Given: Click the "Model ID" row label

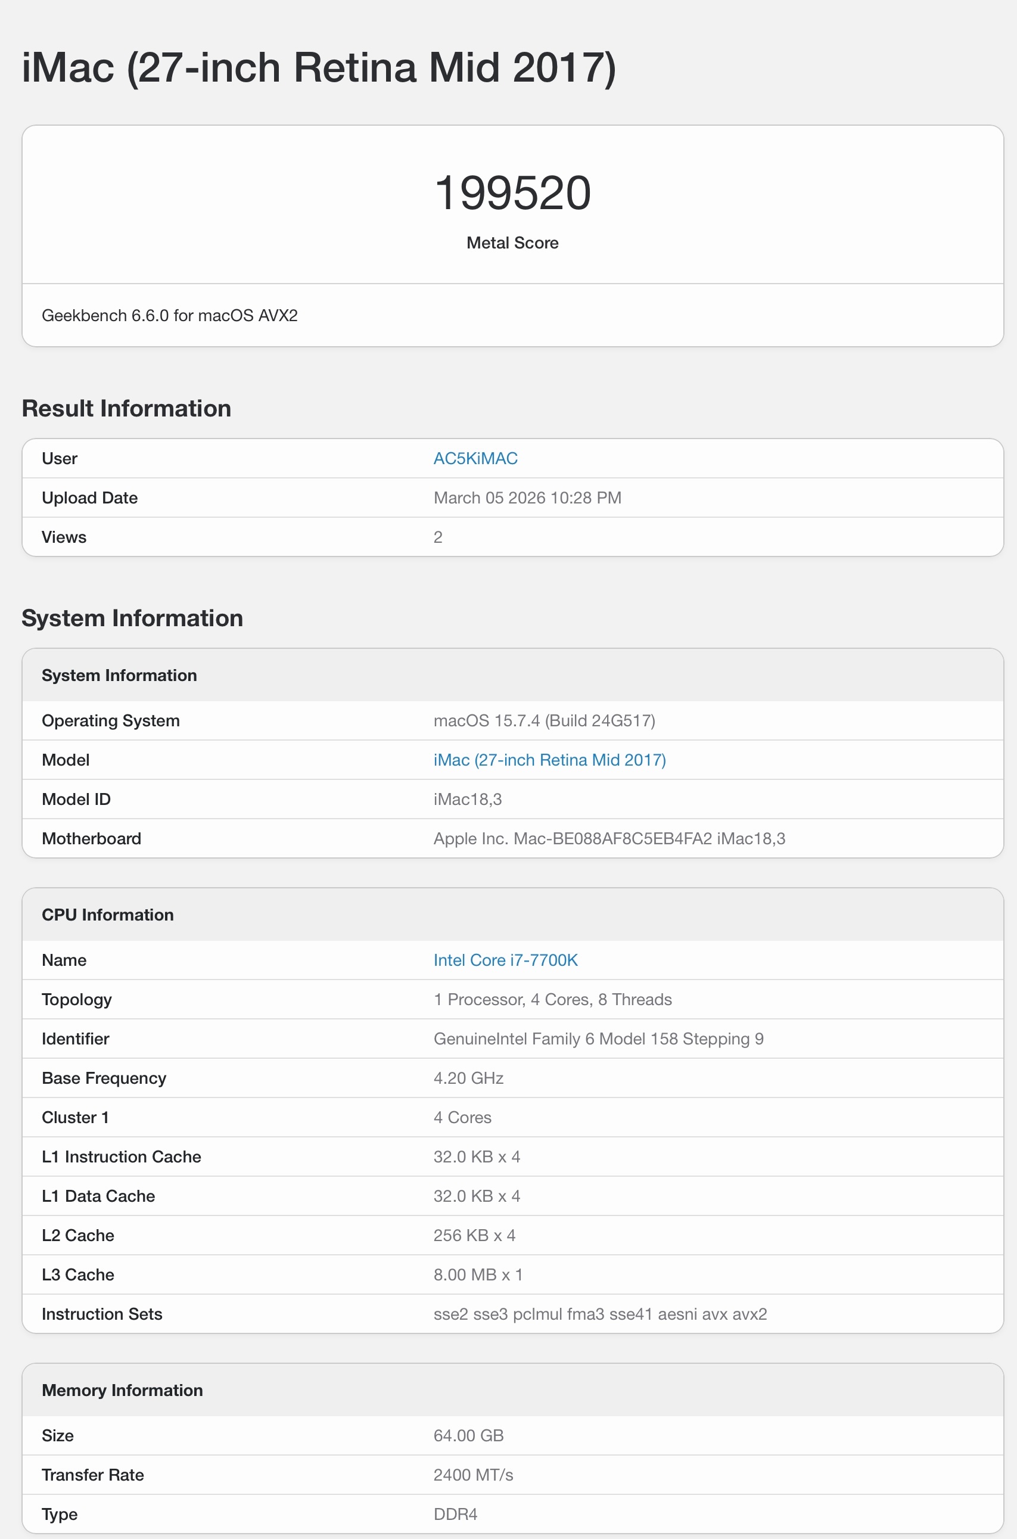Looking at the screenshot, I should click(x=76, y=800).
